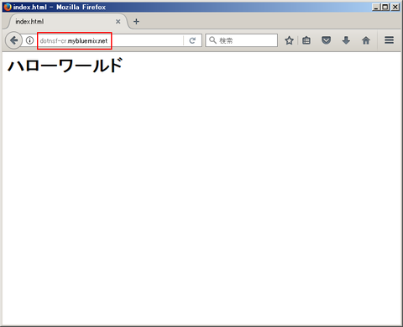Show site information via the info icon
Image resolution: width=403 pixels, height=327 pixels.
click(29, 40)
